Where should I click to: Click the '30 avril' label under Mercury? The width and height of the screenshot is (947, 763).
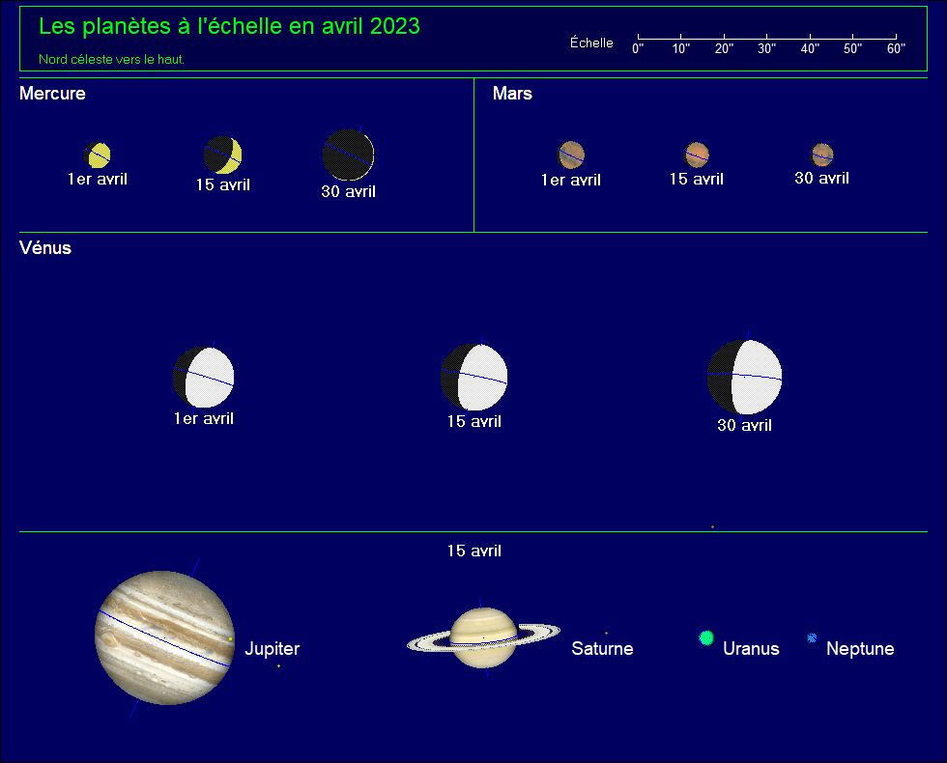[349, 191]
